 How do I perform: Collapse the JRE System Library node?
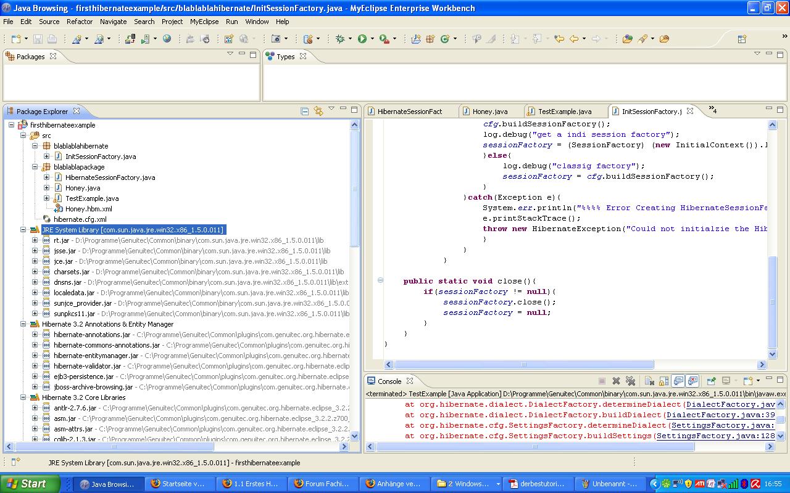point(23,230)
